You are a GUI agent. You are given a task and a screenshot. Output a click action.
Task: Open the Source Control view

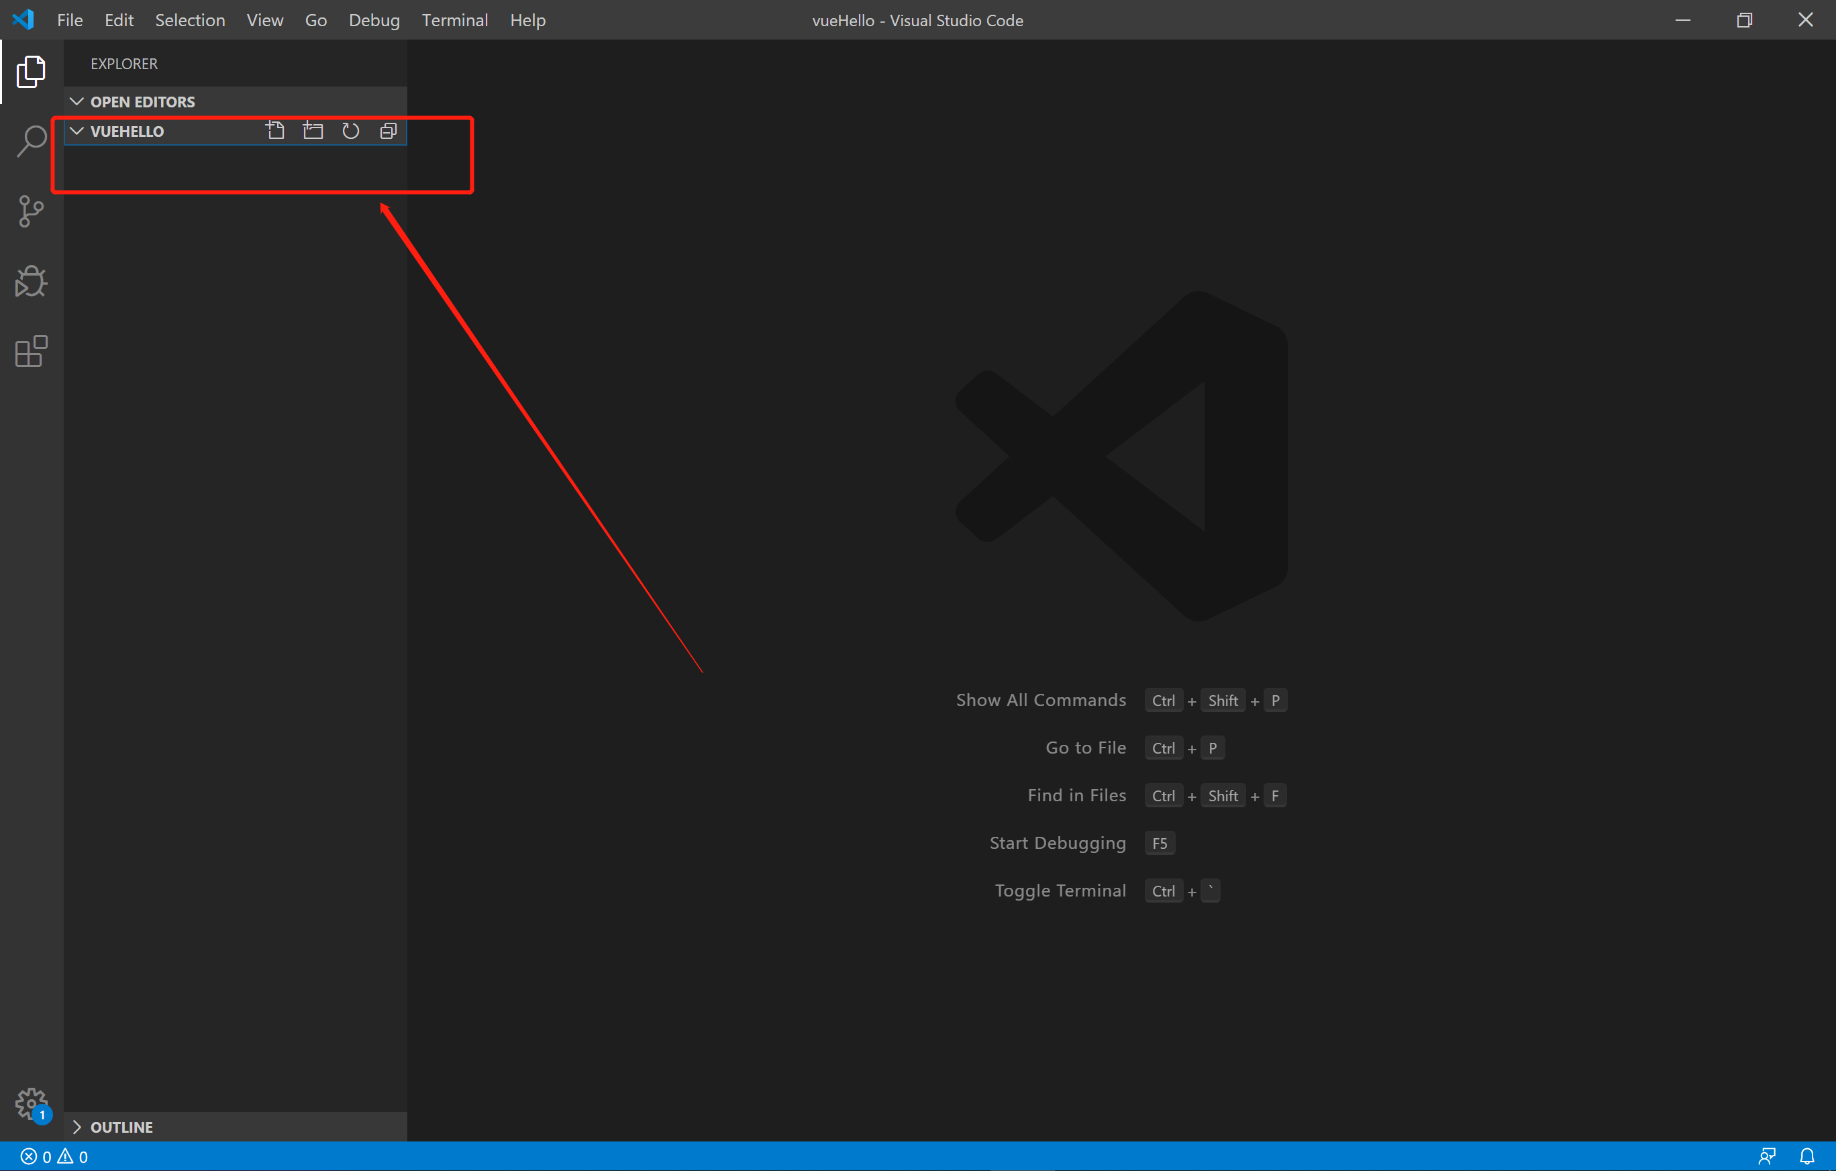tap(32, 211)
